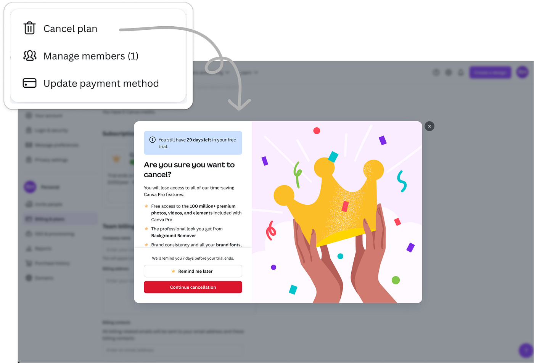Click the crown icon inside Remind me later
This screenshot has height=363, width=534.
pyautogui.click(x=173, y=271)
